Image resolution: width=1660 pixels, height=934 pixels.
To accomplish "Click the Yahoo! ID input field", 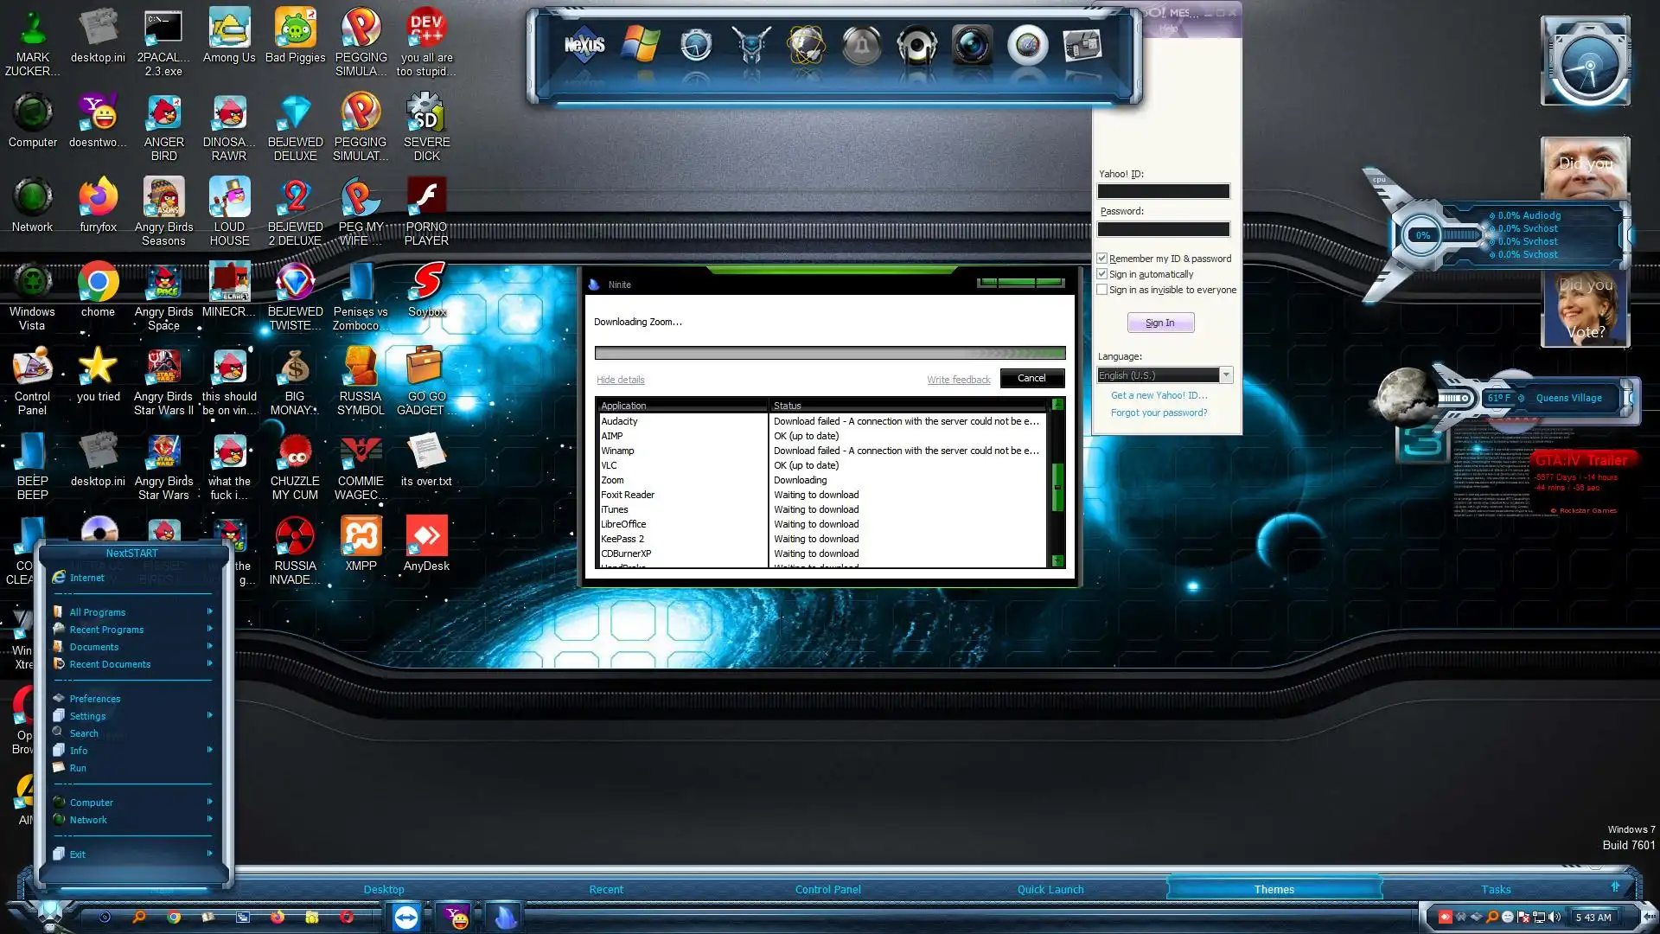I will point(1163,191).
